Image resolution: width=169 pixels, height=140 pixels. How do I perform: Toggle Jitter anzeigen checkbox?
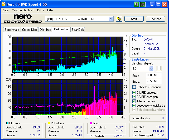pyautogui.click(x=134, y=101)
